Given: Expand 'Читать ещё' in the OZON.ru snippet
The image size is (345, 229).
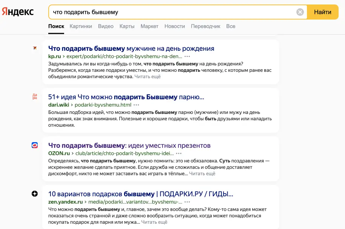Looking at the screenshot, I should (x=202, y=174).
